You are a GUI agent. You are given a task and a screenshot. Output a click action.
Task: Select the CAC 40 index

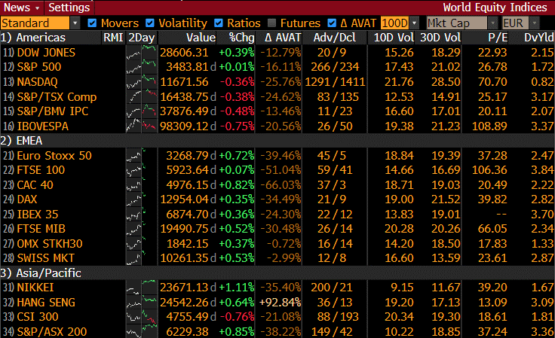[x=35, y=184]
